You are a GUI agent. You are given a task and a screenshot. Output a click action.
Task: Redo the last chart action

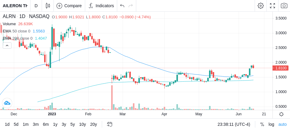pos(131,6)
